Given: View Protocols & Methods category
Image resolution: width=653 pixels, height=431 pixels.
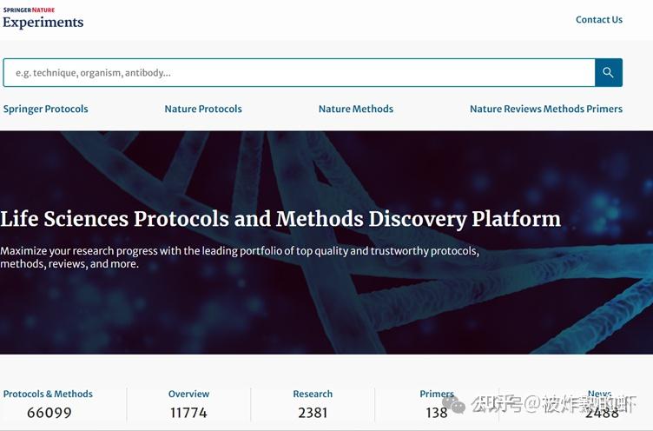Looking at the screenshot, I should pos(48,394).
